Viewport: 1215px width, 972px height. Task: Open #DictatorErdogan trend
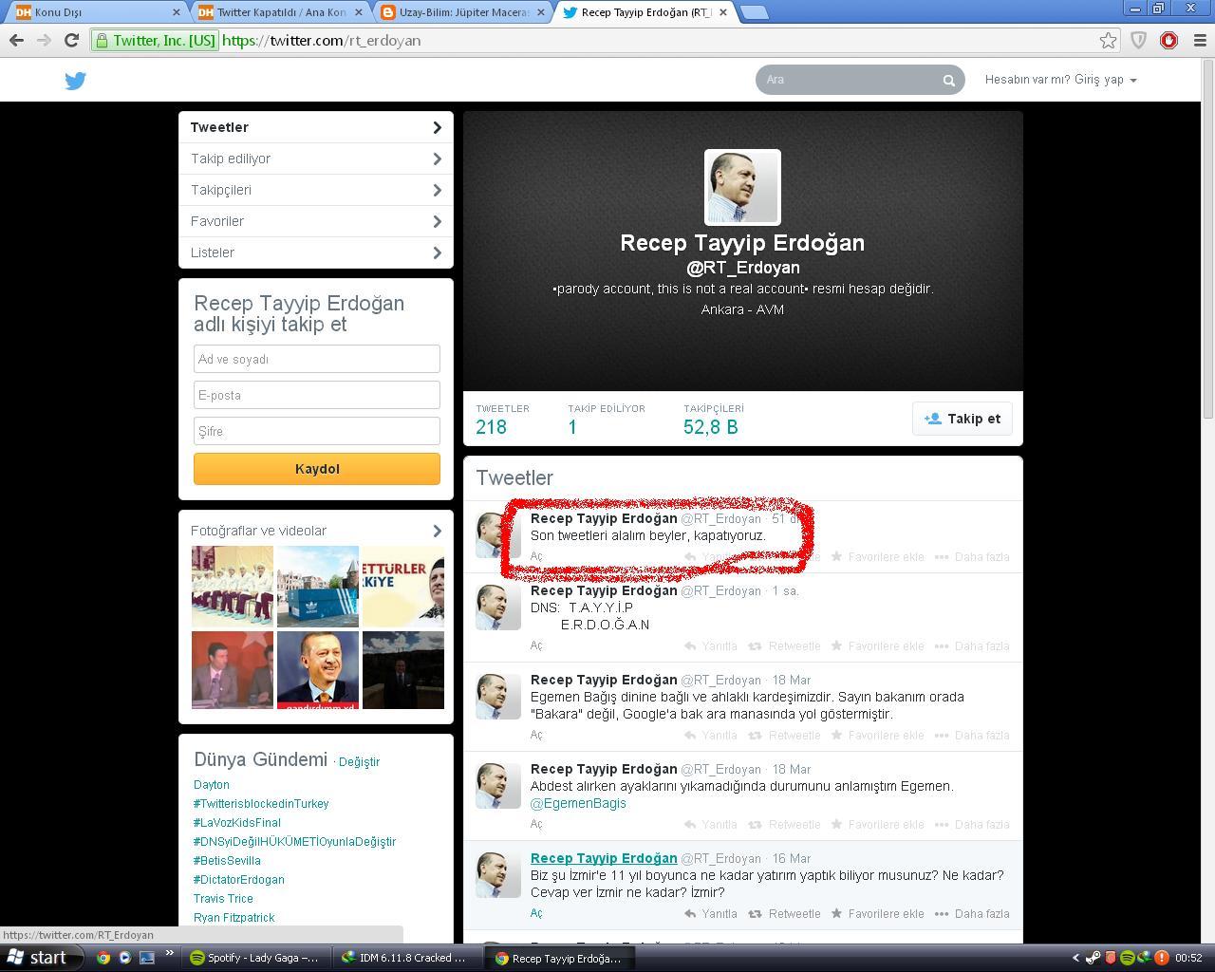click(x=239, y=880)
